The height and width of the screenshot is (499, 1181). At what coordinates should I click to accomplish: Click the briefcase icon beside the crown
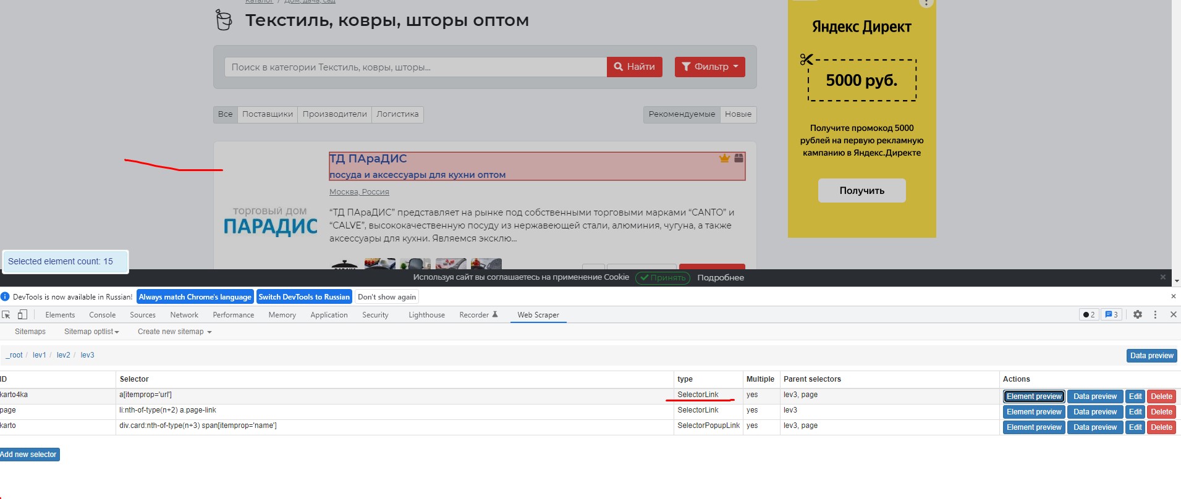pos(739,158)
